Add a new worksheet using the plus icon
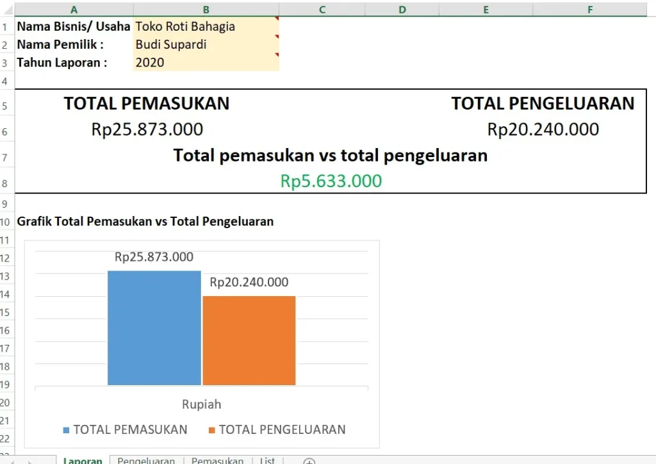Screen dimensions: 656x464 pos(309,461)
